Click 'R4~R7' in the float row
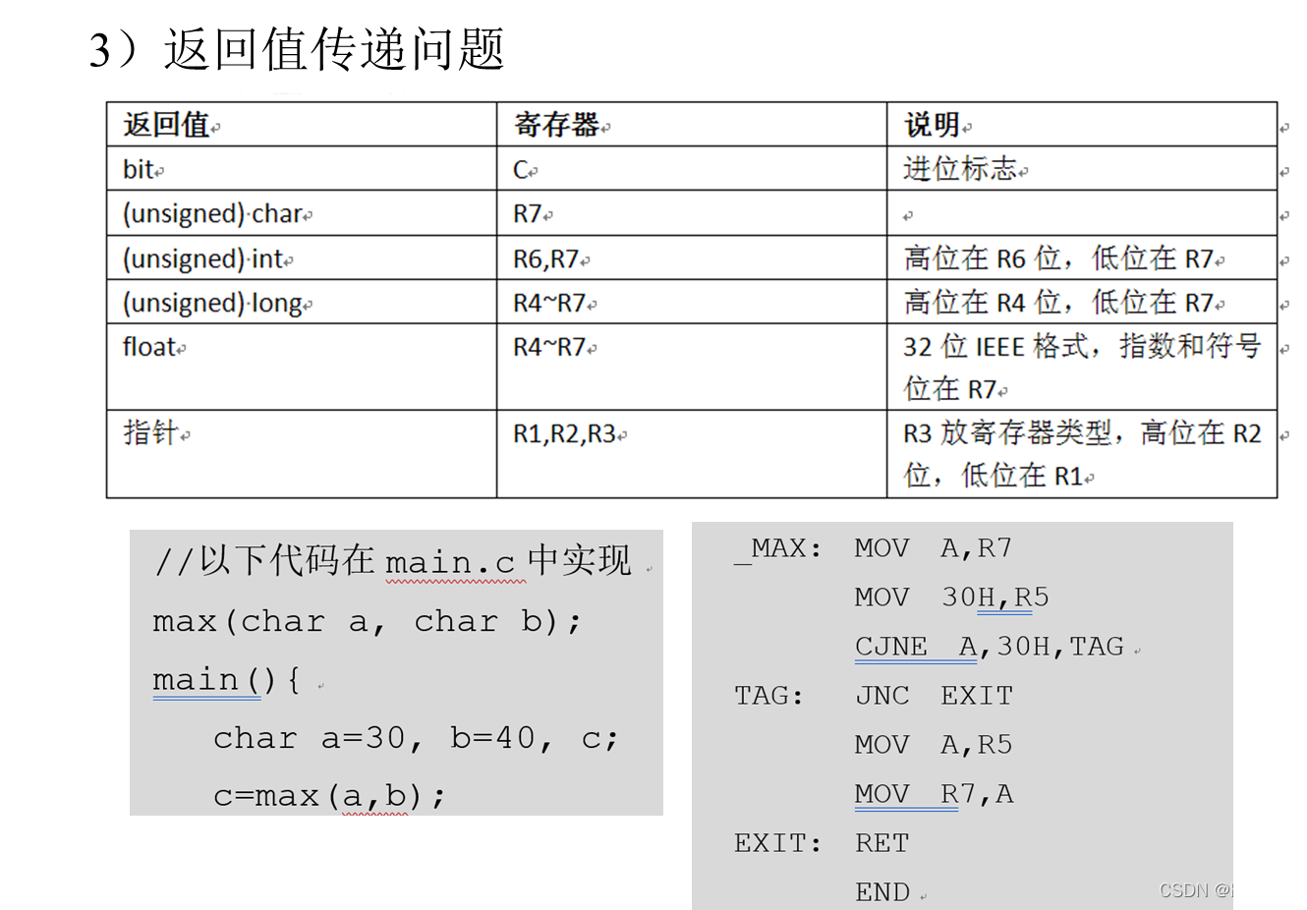The width and height of the screenshot is (1307, 910). pos(692,368)
